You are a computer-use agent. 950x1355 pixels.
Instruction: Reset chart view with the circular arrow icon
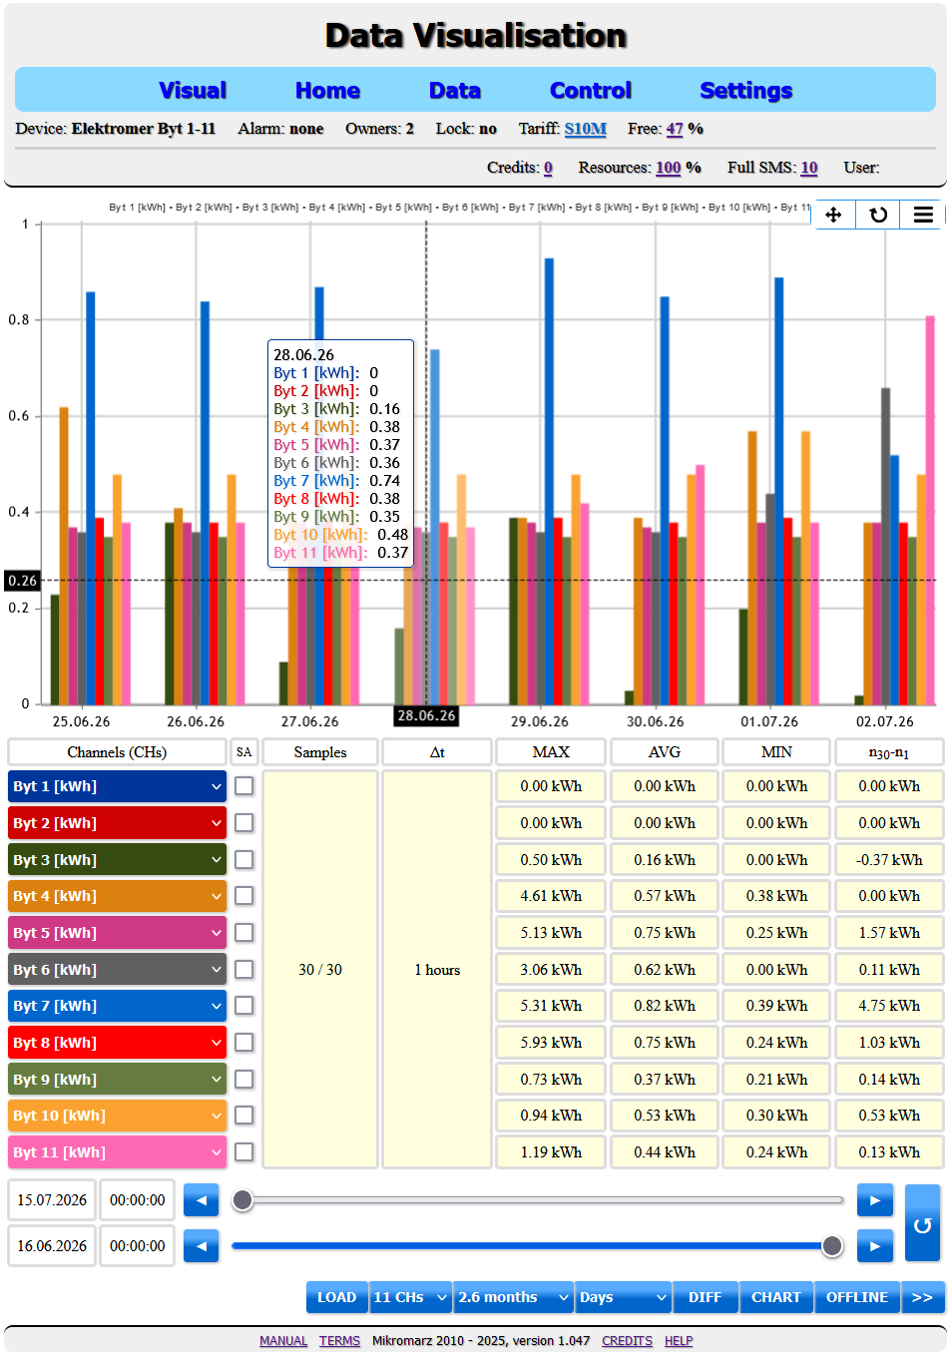tap(878, 215)
